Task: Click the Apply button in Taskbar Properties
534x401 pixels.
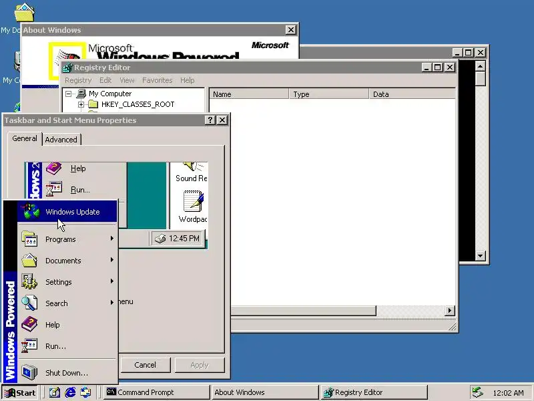Action: click(200, 365)
